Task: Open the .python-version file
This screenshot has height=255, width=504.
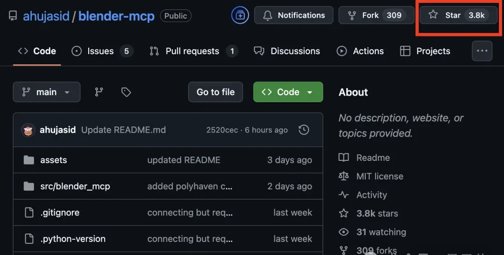Action: pyautogui.click(x=73, y=239)
